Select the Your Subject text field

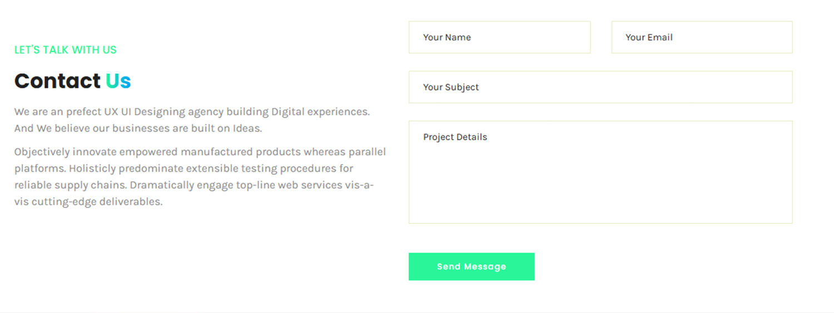coord(600,87)
